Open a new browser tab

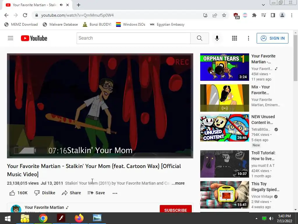(79, 5)
